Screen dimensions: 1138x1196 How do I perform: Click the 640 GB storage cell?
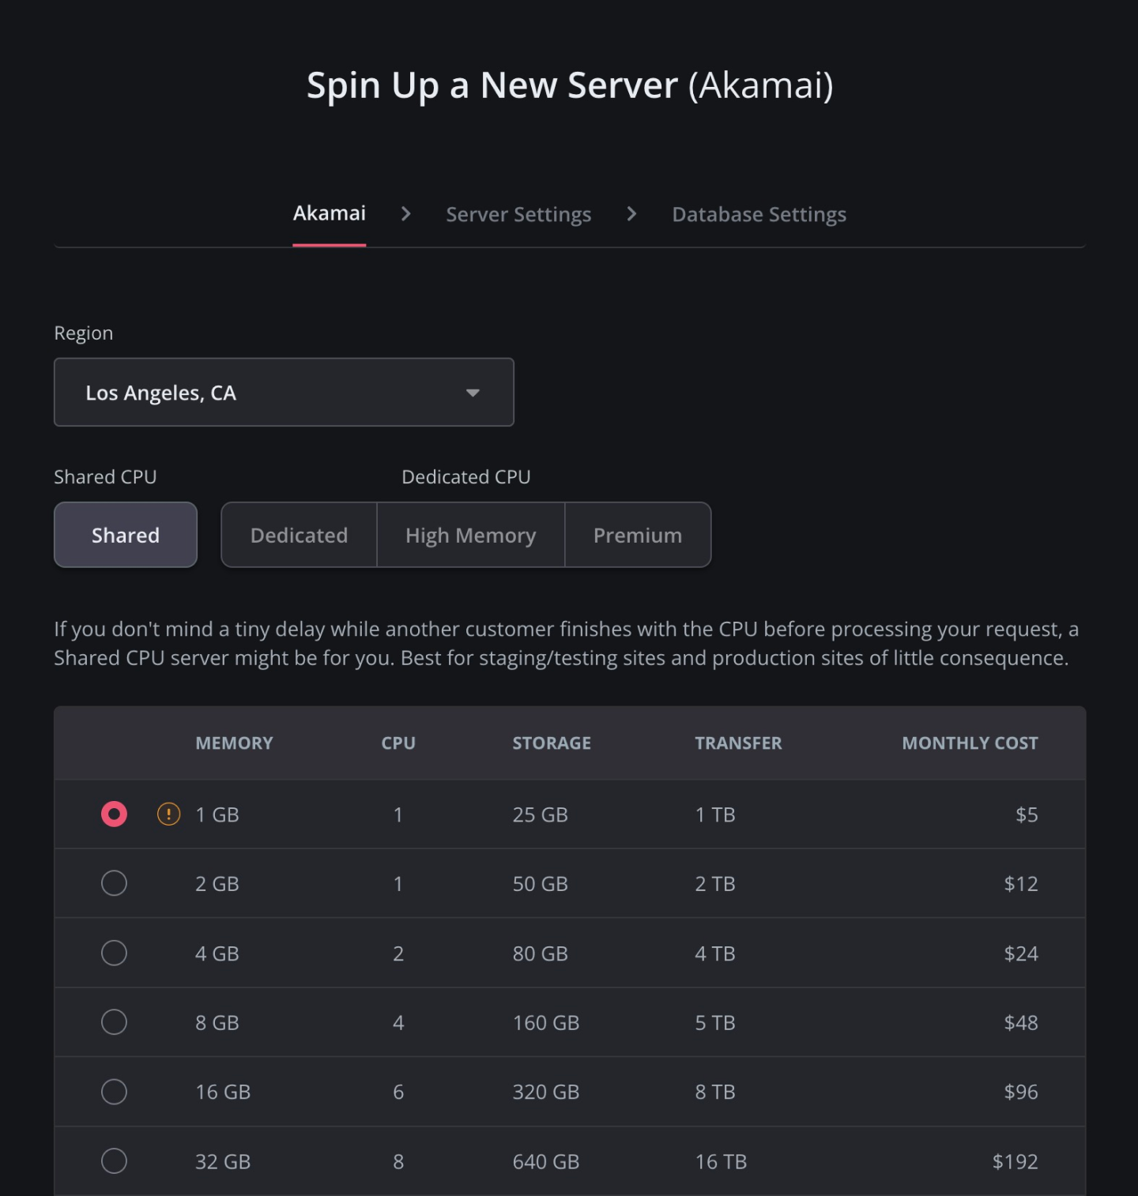click(546, 1162)
